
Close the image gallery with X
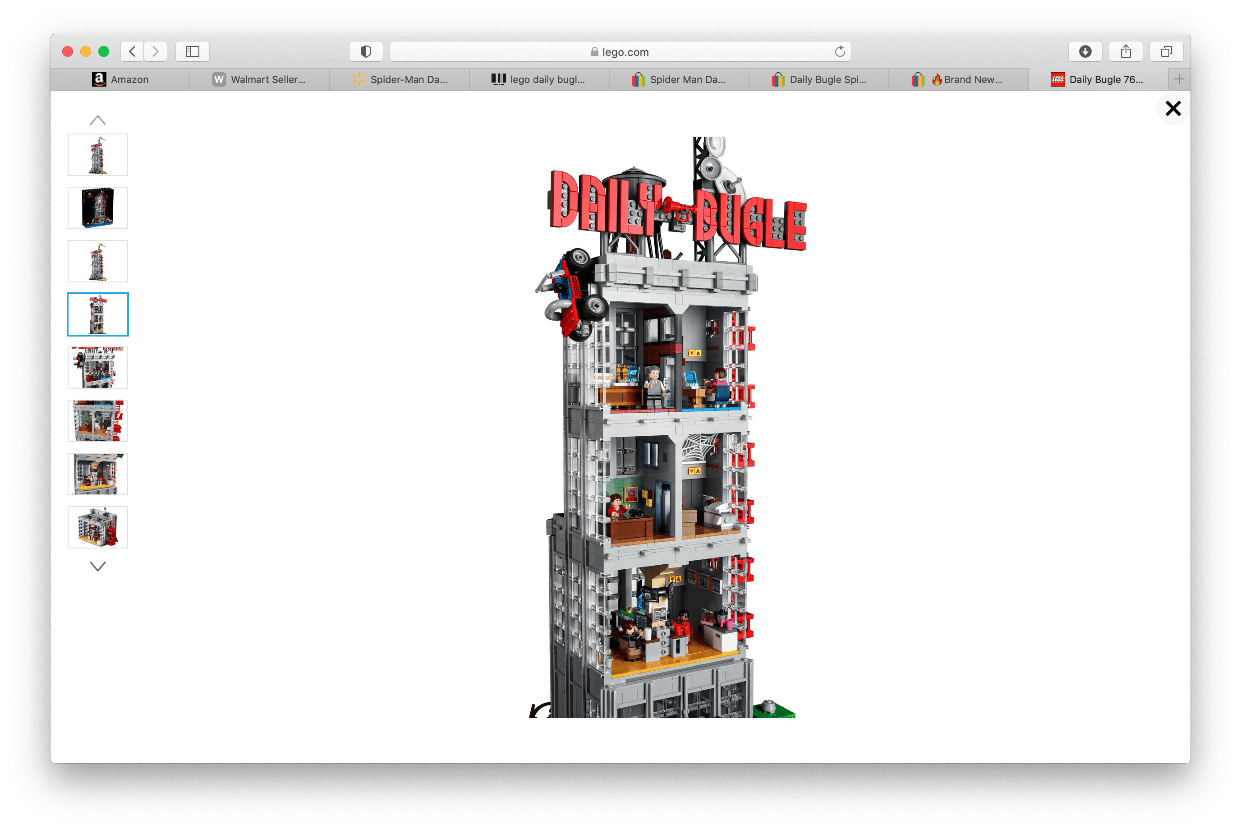click(1173, 109)
